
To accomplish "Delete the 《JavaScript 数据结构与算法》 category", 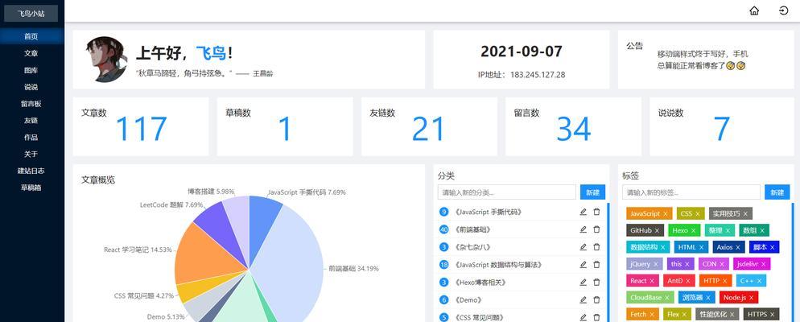I will click(596, 264).
